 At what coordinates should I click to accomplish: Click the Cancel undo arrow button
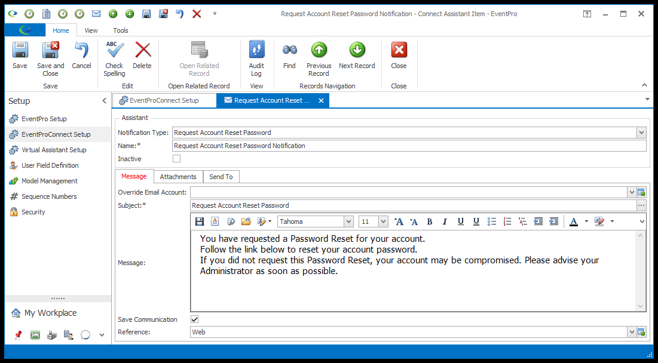point(81,56)
